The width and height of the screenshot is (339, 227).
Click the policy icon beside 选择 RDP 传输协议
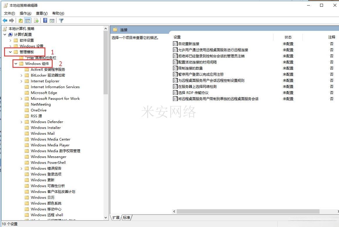[175, 93]
